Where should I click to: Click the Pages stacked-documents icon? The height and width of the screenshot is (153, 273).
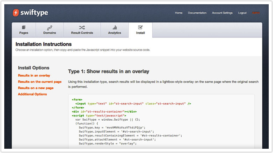click(24, 27)
